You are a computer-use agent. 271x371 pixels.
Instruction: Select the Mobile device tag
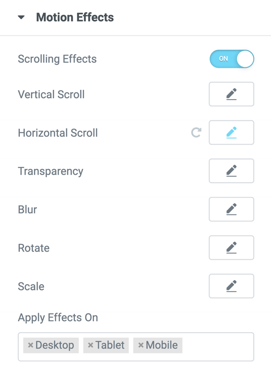162,345
